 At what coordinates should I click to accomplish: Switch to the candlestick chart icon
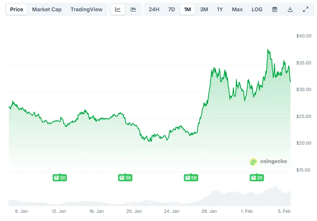133,9
